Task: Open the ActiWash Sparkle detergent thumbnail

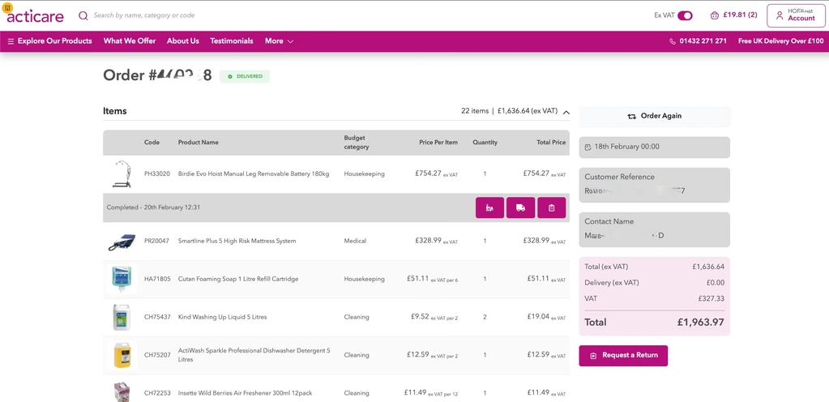Action: [122, 355]
